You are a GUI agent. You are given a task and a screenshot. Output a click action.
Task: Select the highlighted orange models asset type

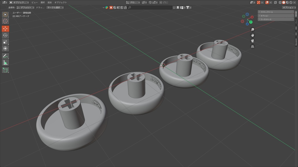[111, 7]
